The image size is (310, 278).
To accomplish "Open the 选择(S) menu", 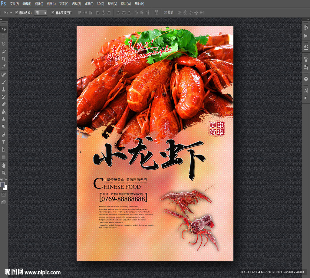I will point(76,4).
